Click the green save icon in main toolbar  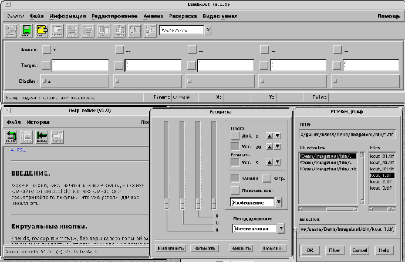click(x=27, y=30)
